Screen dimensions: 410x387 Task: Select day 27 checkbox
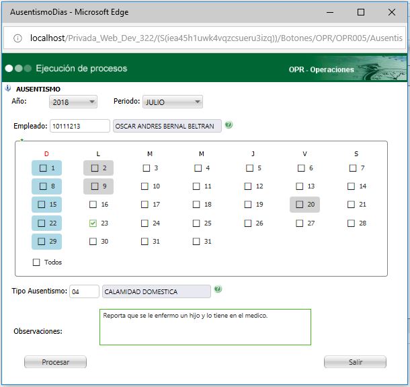pos(299,223)
